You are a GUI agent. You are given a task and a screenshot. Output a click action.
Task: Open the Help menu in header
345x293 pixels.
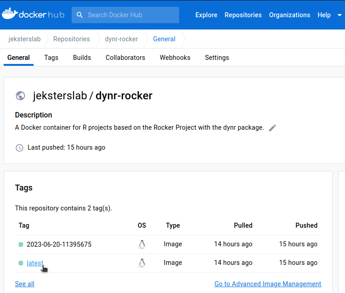324,15
